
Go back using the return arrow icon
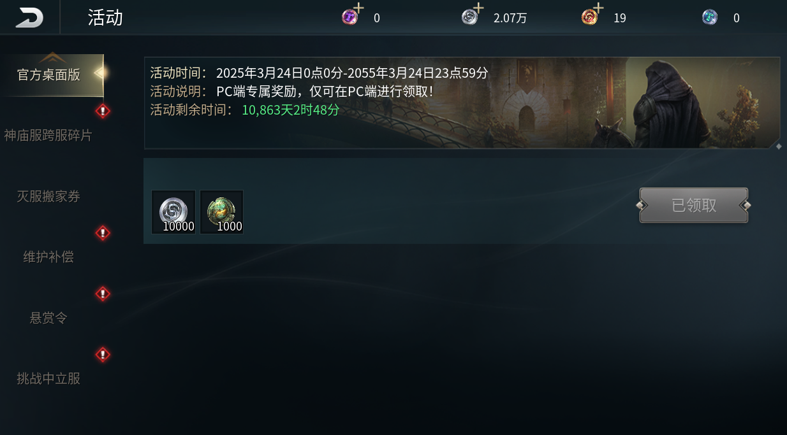pyautogui.click(x=29, y=17)
